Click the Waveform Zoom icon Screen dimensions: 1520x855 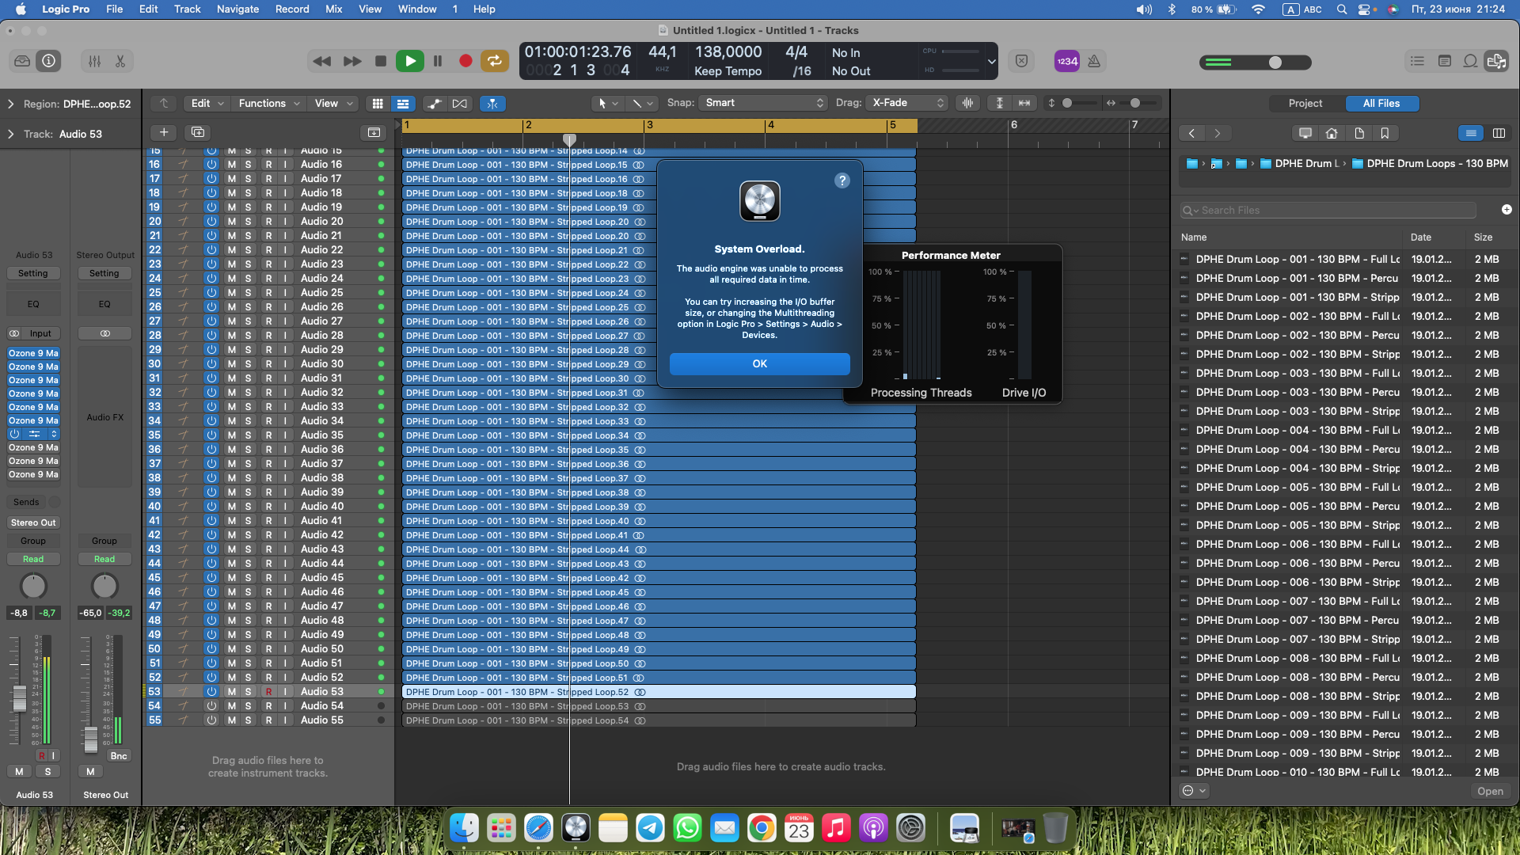[967, 103]
